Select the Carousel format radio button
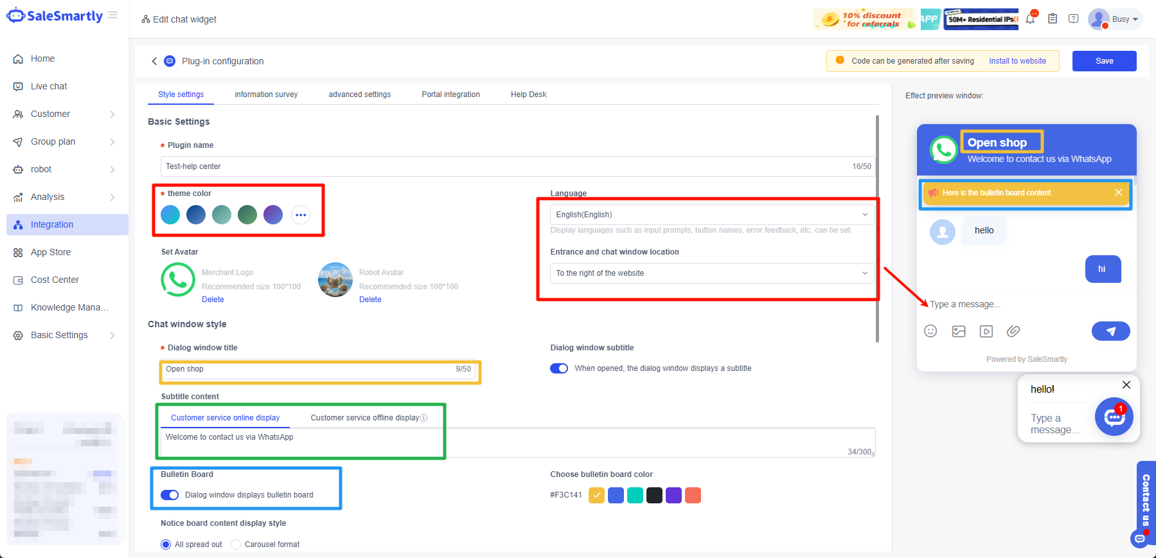 (x=236, y=544)
